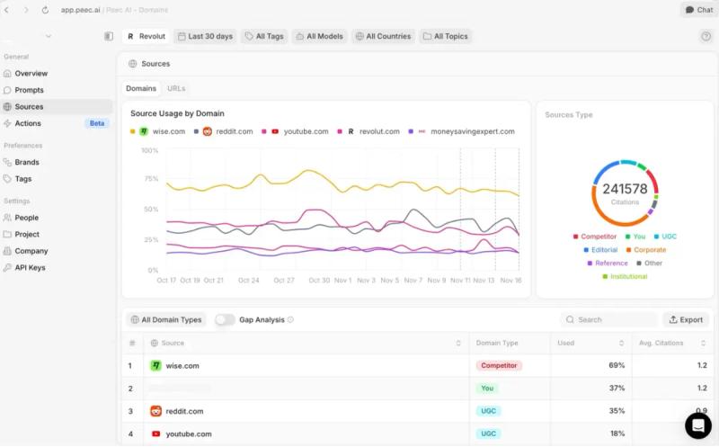Click the Institutional legend entry
The width and height of the screenshot is (719, 447).
pos(625,277)
